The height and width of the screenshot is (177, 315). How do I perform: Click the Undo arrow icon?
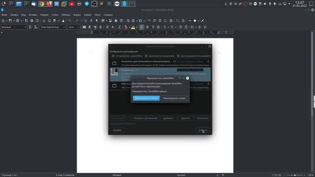click(69, 21)
